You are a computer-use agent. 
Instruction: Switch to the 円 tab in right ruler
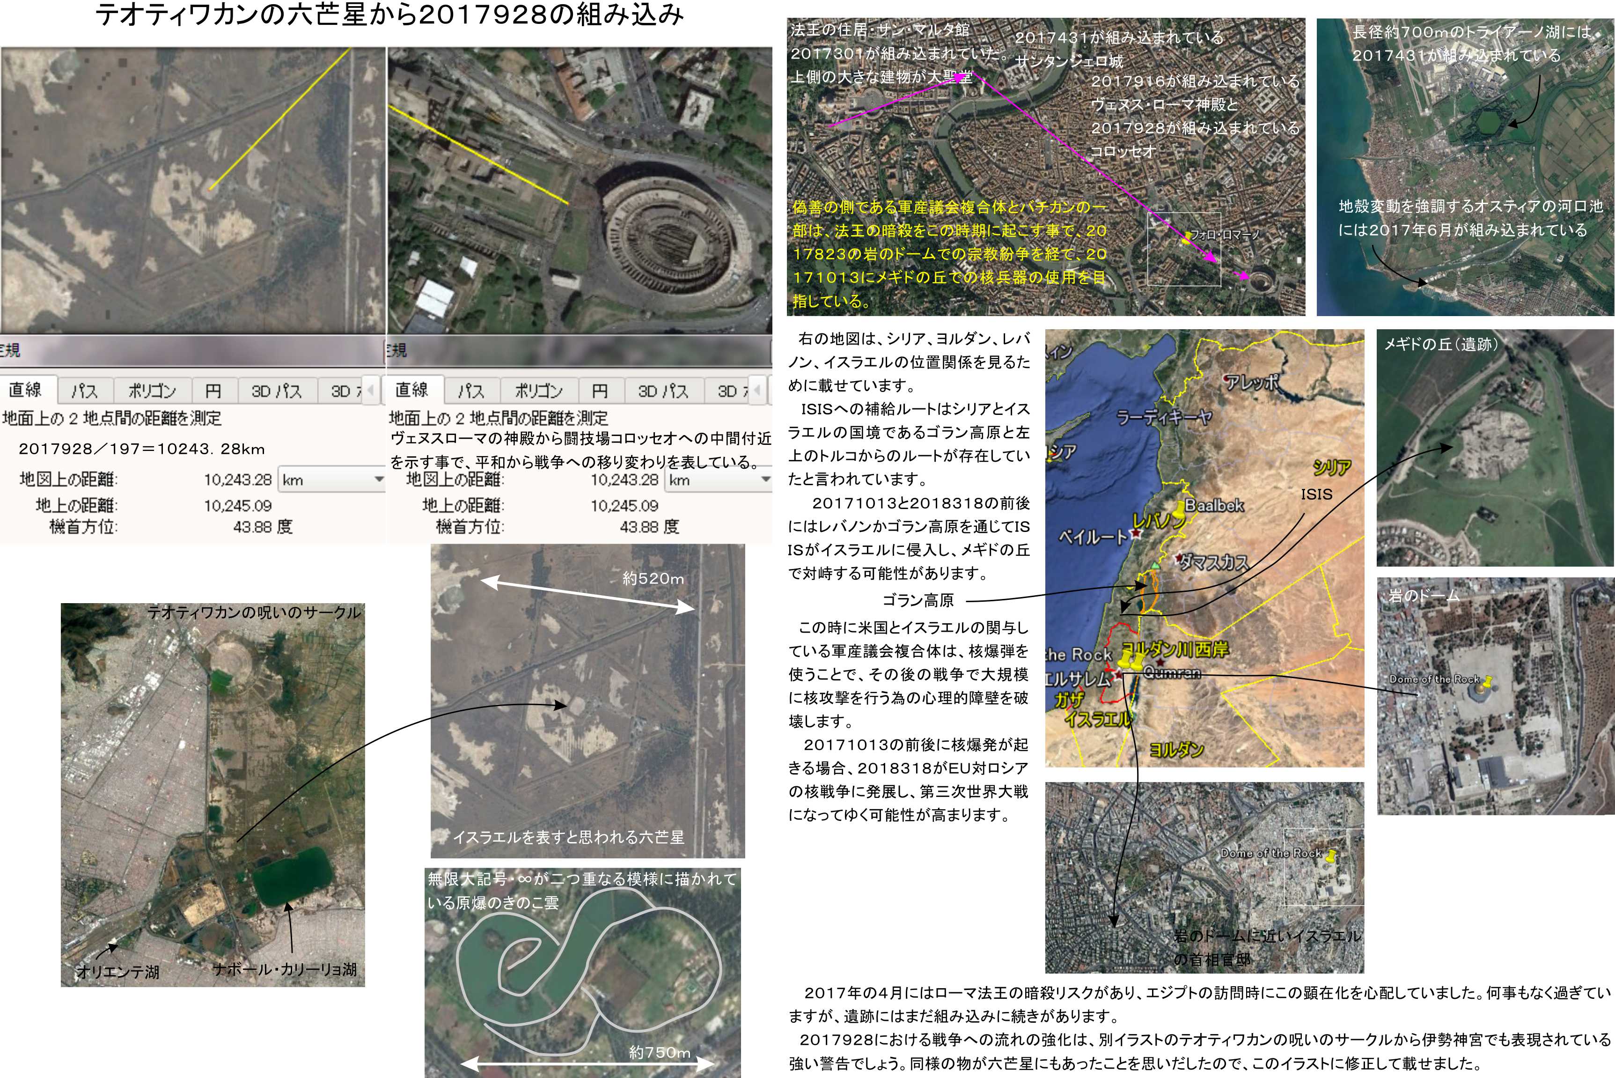click(x=599, y=391)
